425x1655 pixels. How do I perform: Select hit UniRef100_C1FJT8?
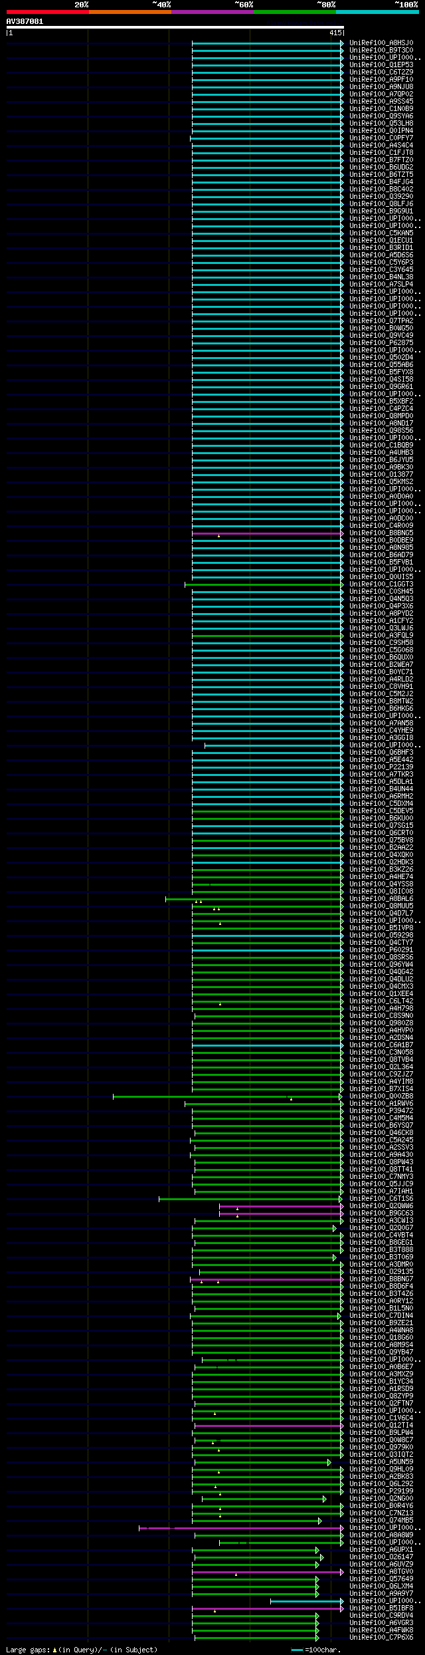pos(381,153)
